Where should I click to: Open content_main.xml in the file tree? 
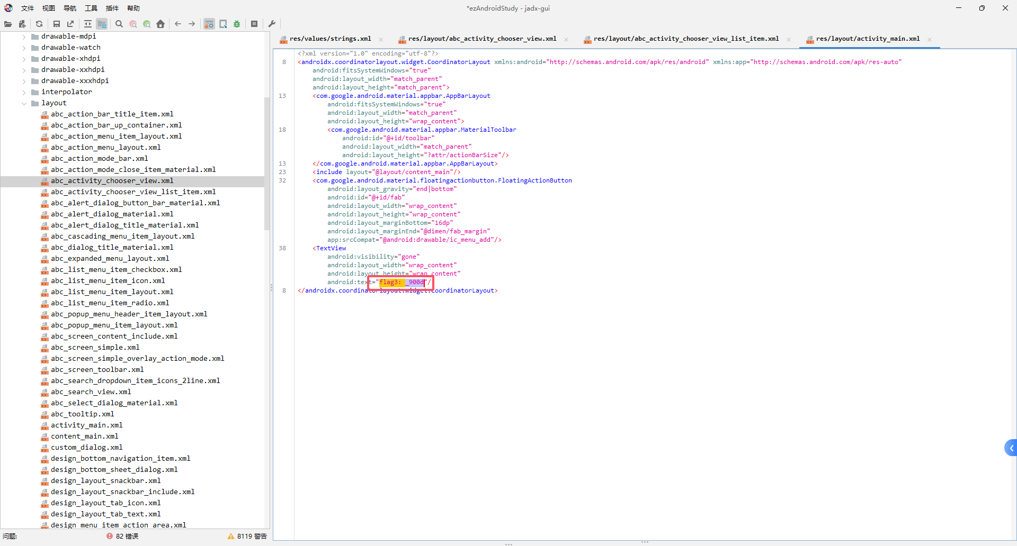pyautogui.click(x=85, y=436)
